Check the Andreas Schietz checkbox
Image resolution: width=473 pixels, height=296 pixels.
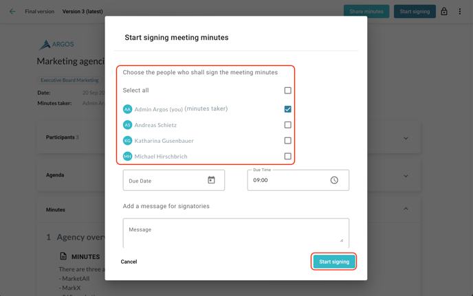pos(287,125)
